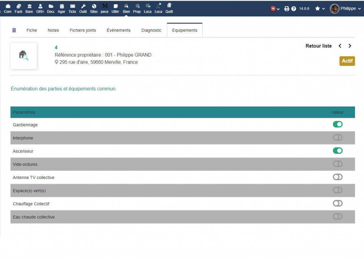Open the GRH person menu
364x258 pixels.
pos(40,9)
